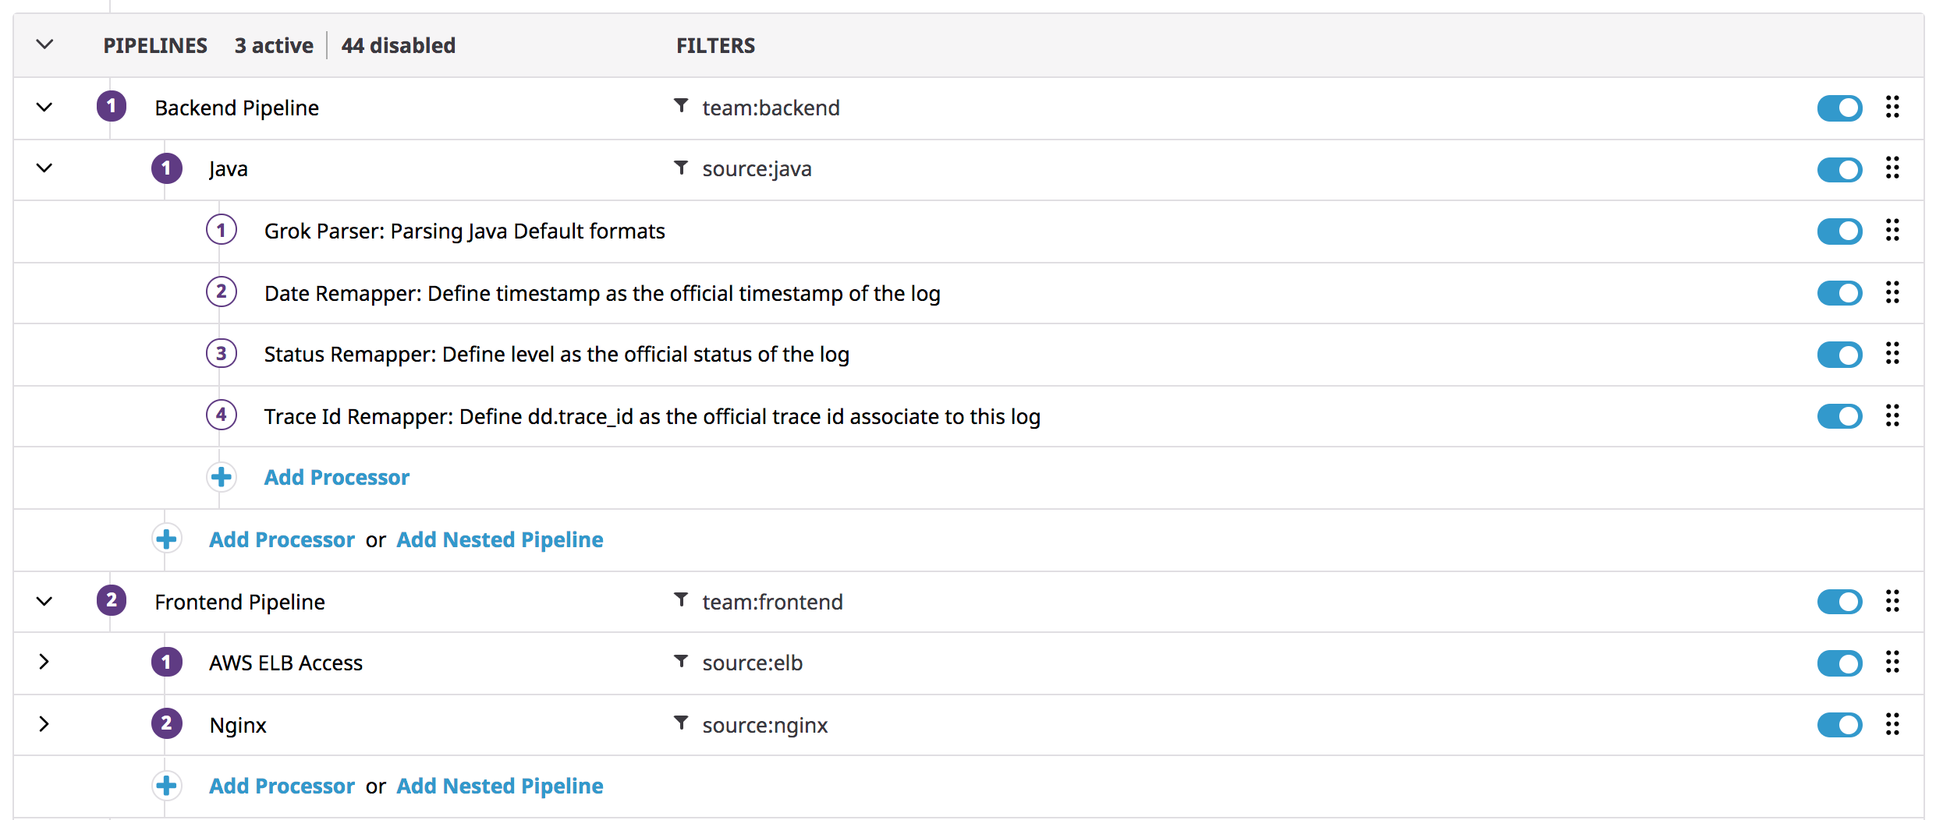Toggle off the Trace Id Remapper processor
This screenshot has width=1936, height=820.
click(x=1839, y=416)
